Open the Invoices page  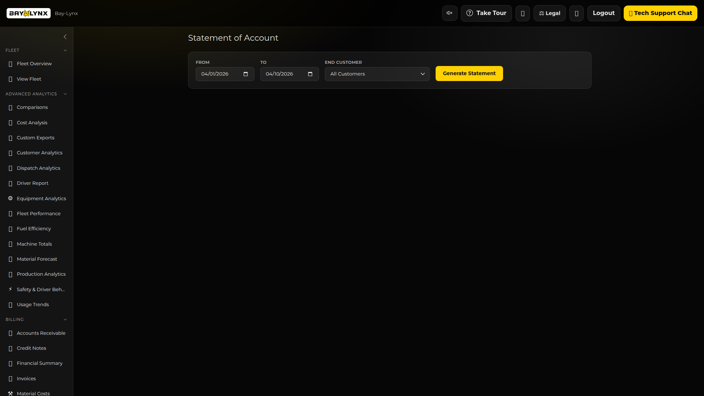[26, 378]
